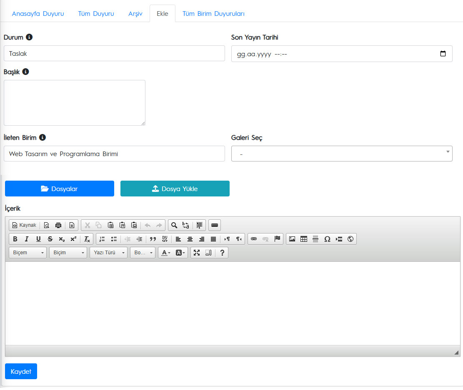Open the replace icon in editor
Screen dimensions: 463x390
[x=186, y=226]
